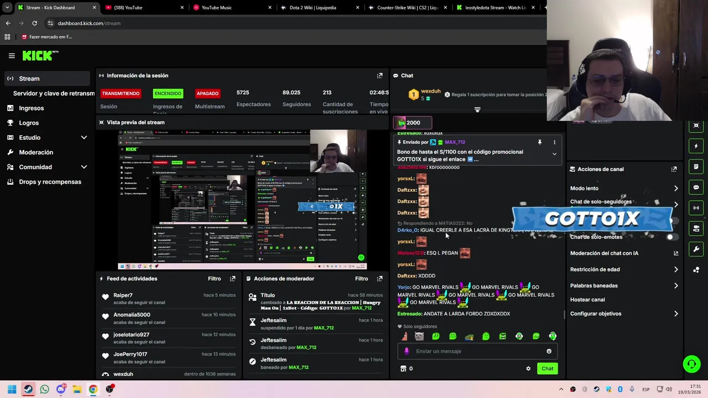Screen dimensions: 708x398
Task: Open Moderación del chat con IA
Action: [624, 253]
